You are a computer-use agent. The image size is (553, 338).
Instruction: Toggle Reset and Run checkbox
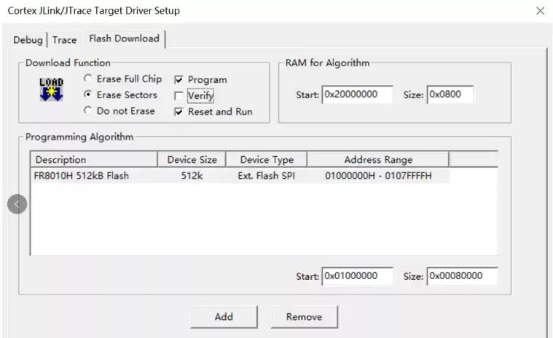tap(179, 112)
